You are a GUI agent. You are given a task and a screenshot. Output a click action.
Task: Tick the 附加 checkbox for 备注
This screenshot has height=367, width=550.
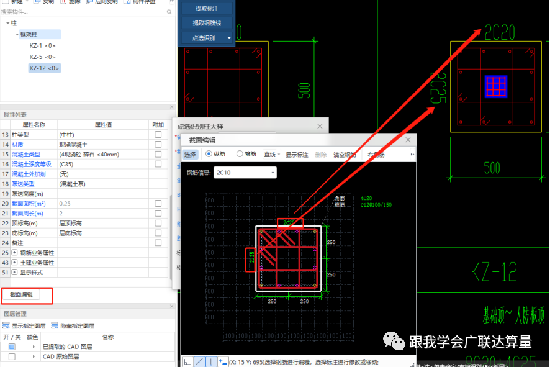point(158,243)
